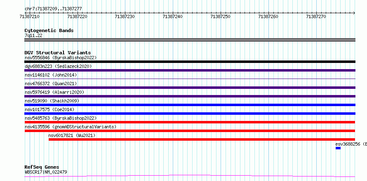Click the RefSeq Genes track title

(42, 167)
